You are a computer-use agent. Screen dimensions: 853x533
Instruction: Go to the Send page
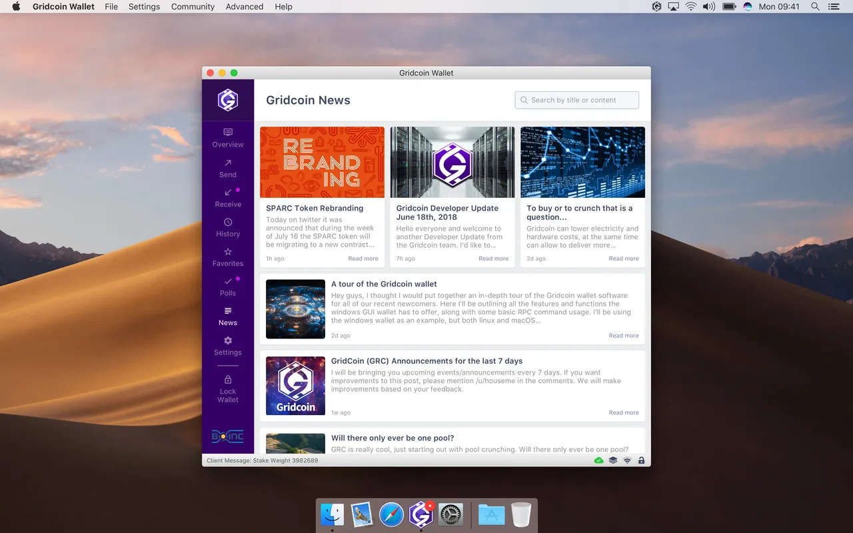pyautogui.click(x=228, y=168)
